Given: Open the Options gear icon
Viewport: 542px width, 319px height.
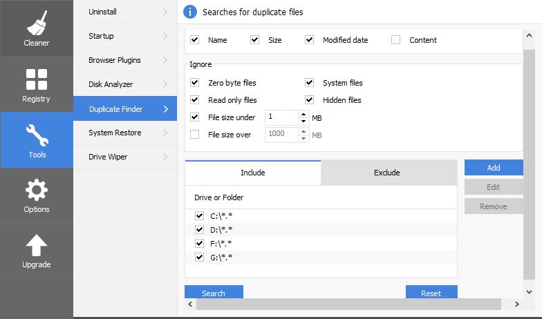Looking at the screenshot, I should 36,189.
